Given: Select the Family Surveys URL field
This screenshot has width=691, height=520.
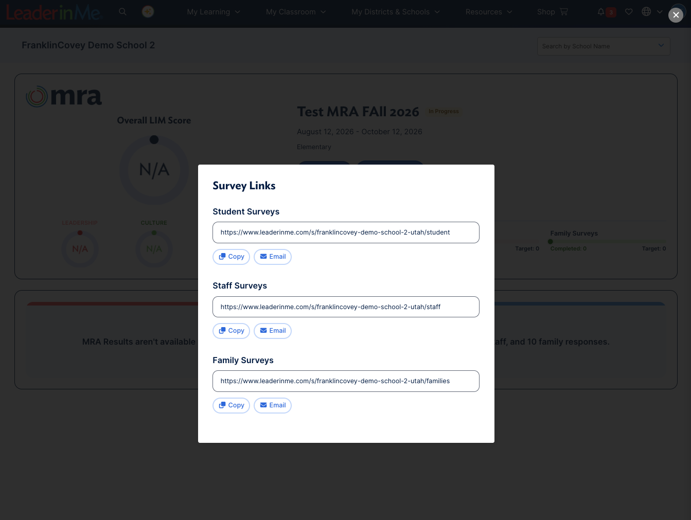Looking at the screenshot, I should coord(346,381).
